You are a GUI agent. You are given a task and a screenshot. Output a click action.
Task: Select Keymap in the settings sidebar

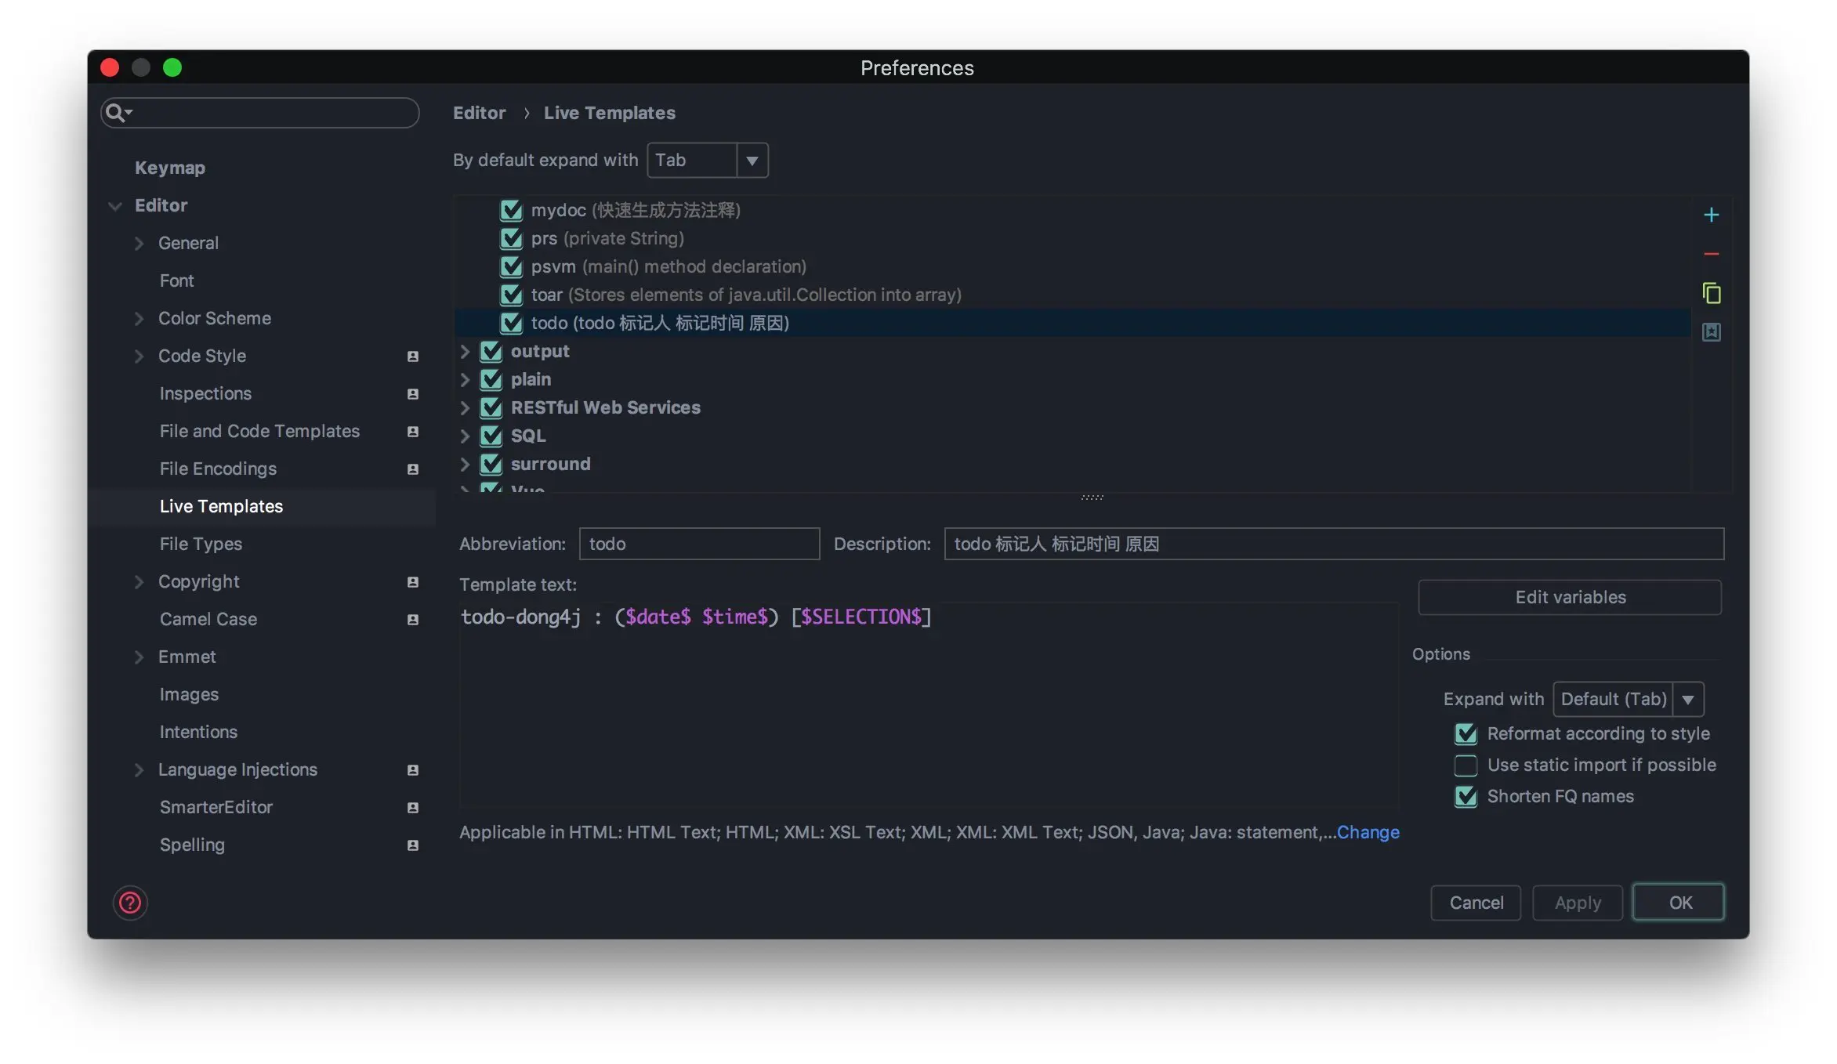click(x=170, y=168)
